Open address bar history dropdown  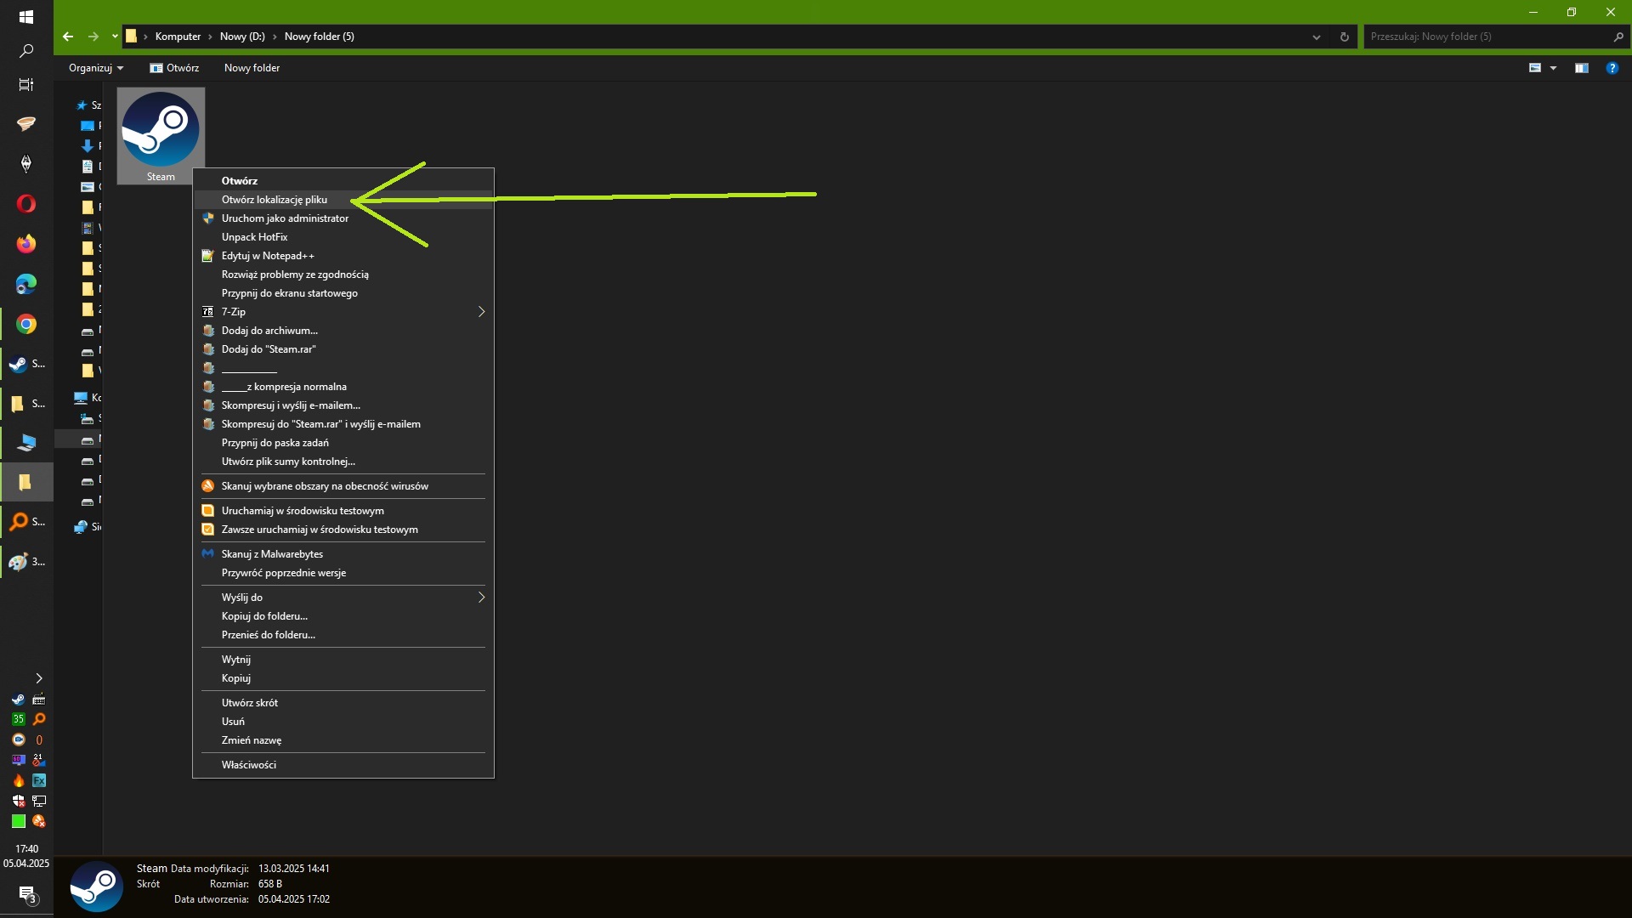point(1316,37)
